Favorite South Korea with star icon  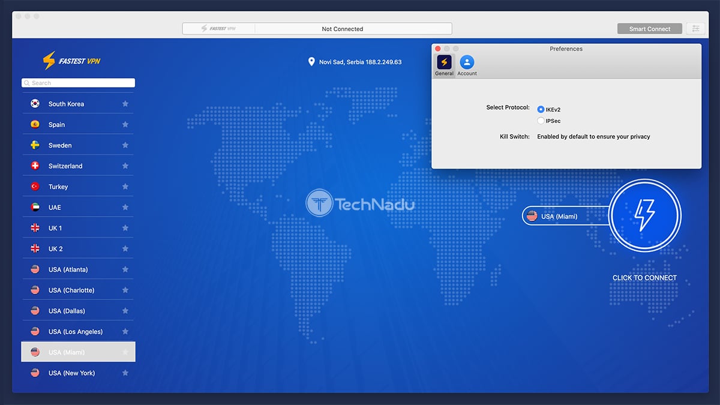[x=125, y=104]
